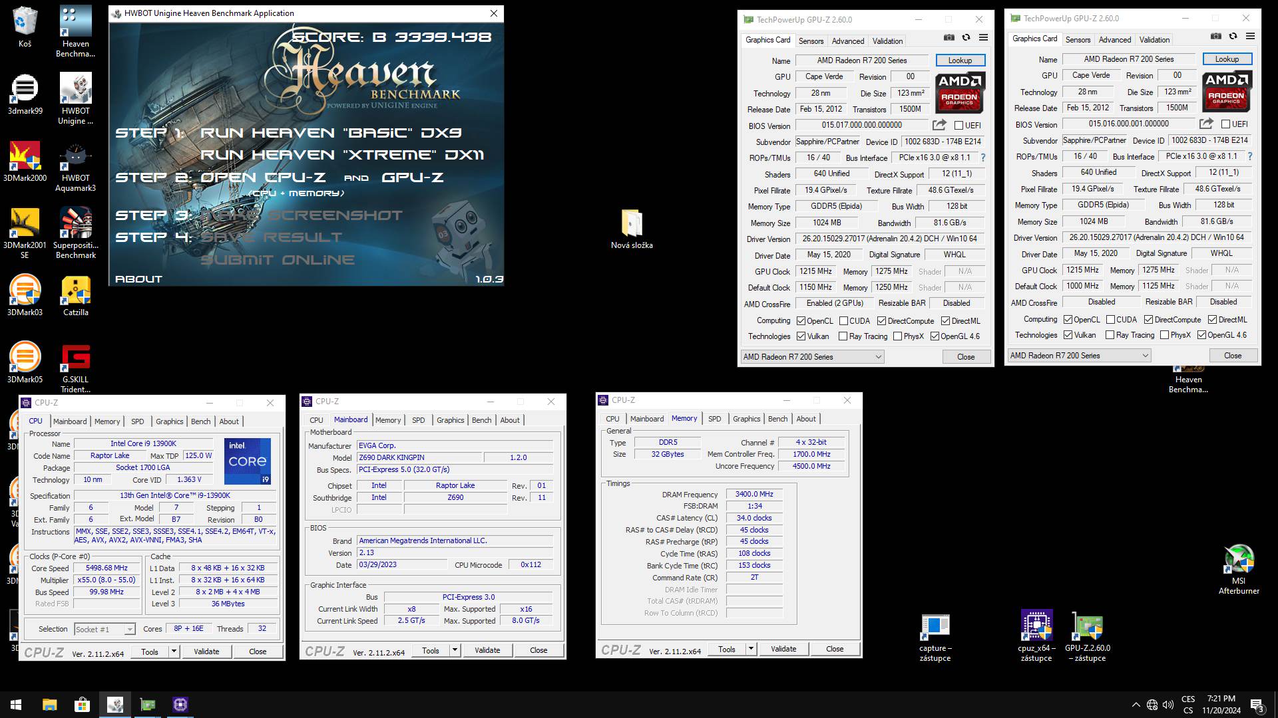The image size is (1278, 718).
Task: Click the bus interface question mark in left GPU-Z
Action: click(983, 158)
